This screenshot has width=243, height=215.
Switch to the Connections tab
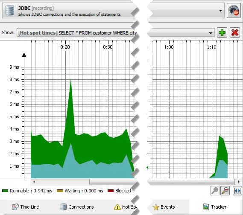tap(77, 207)
